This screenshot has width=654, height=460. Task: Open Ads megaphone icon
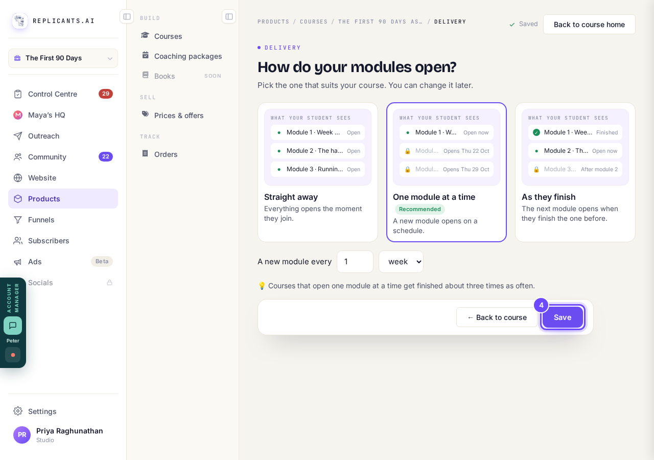pyautogui.click(x=18, y=262)
